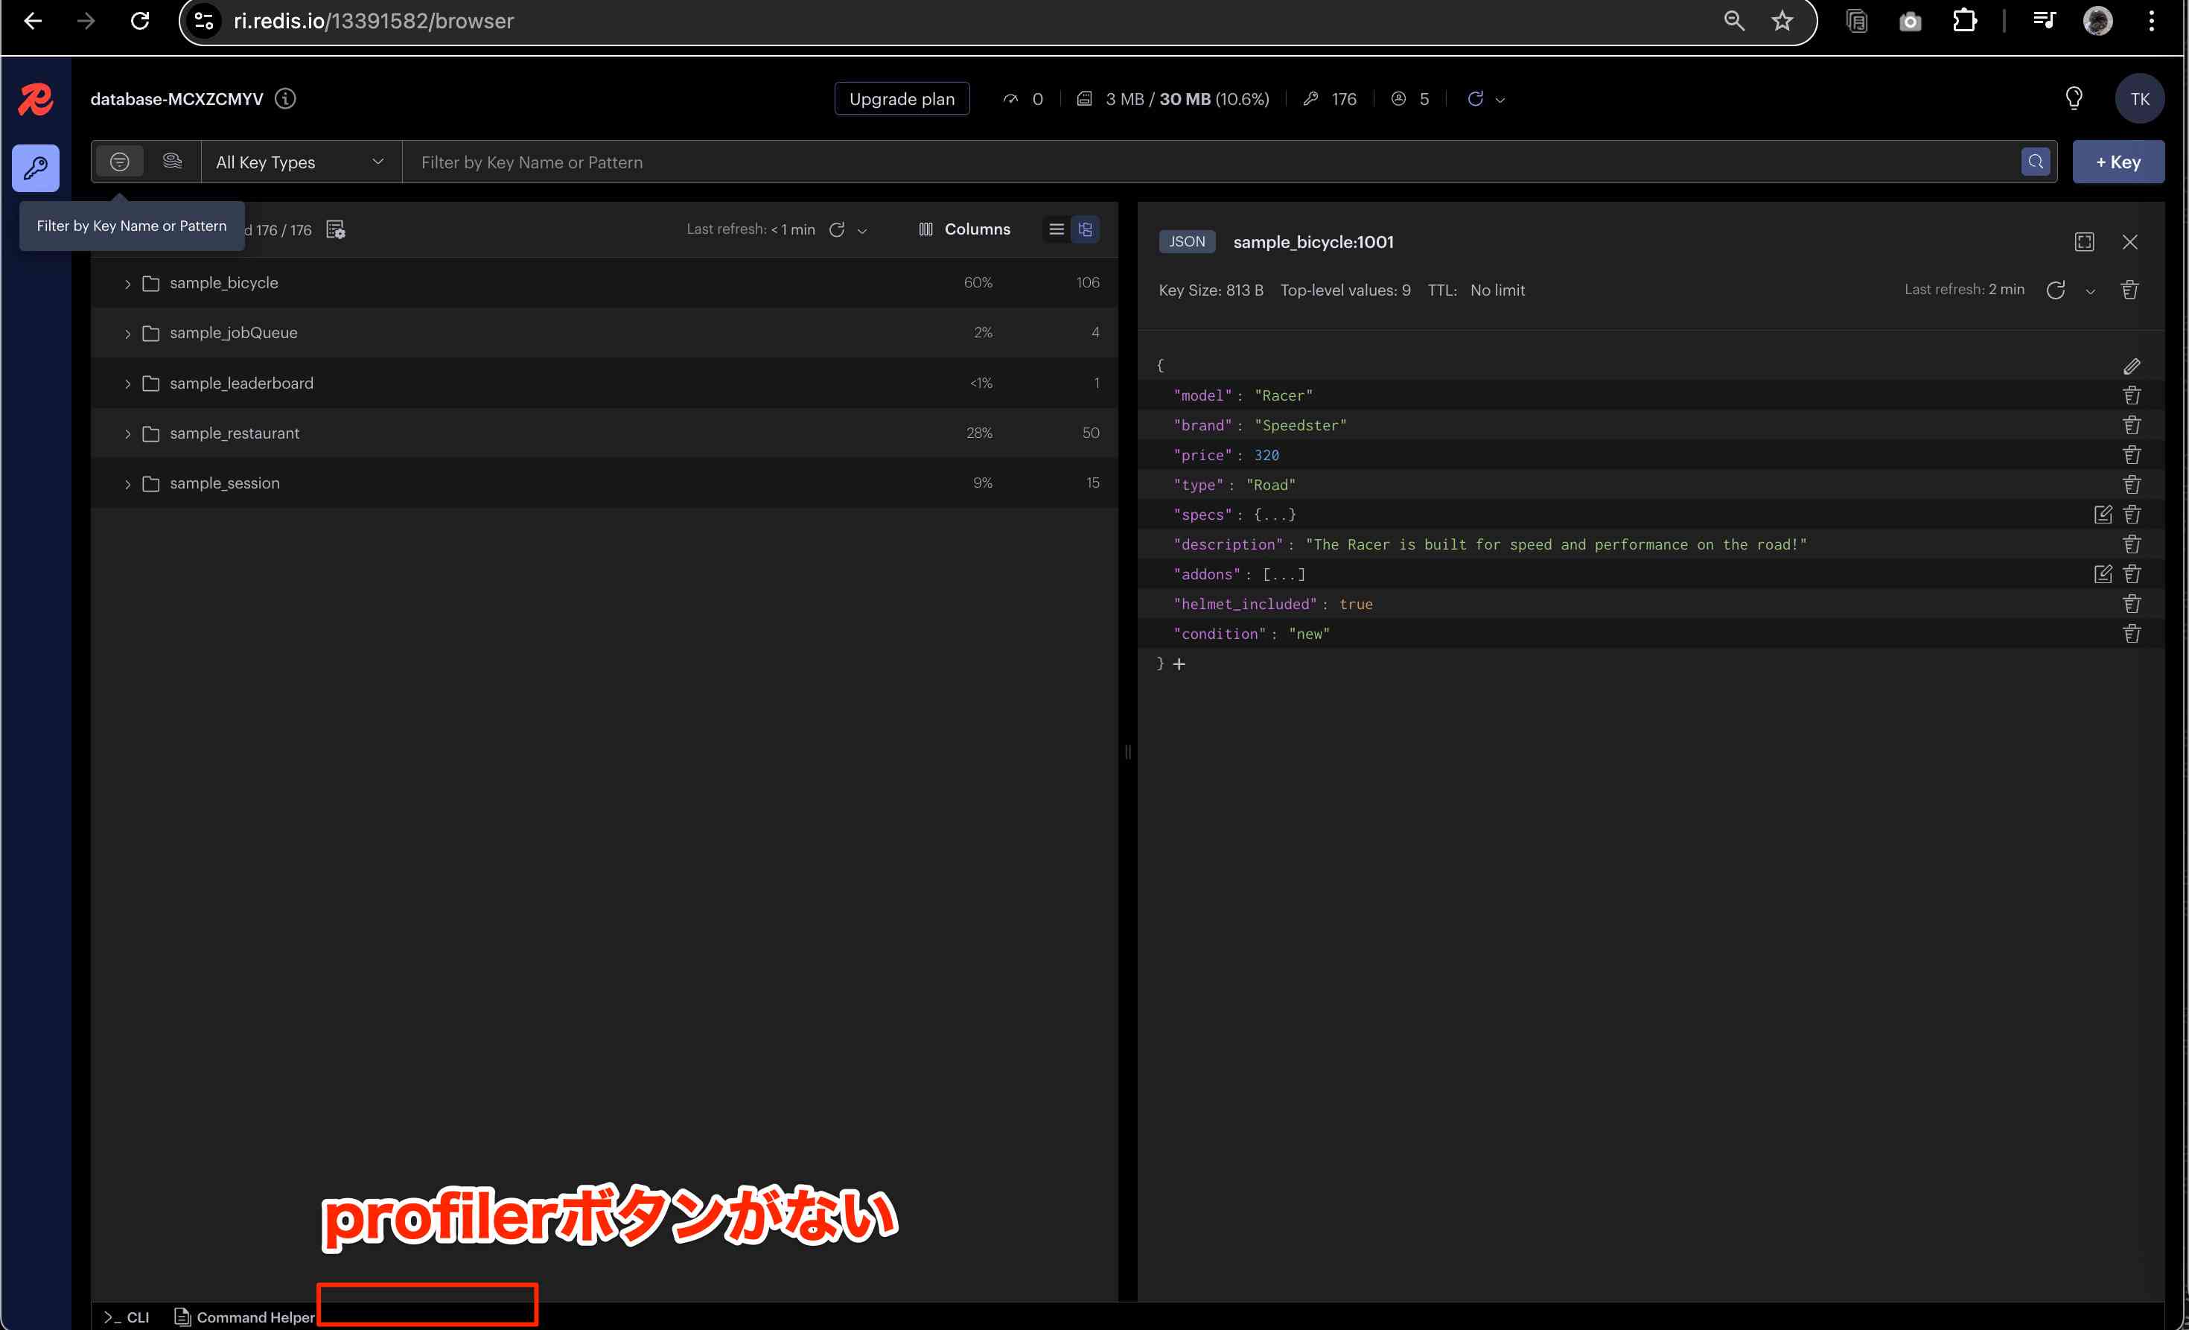The height and width of the screenshot is (1330, 2189).
Task: Open the Command Helper panel
Action: [244, 1317]
